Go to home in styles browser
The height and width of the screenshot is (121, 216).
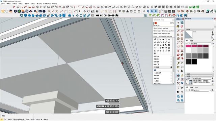coord(192,90)
